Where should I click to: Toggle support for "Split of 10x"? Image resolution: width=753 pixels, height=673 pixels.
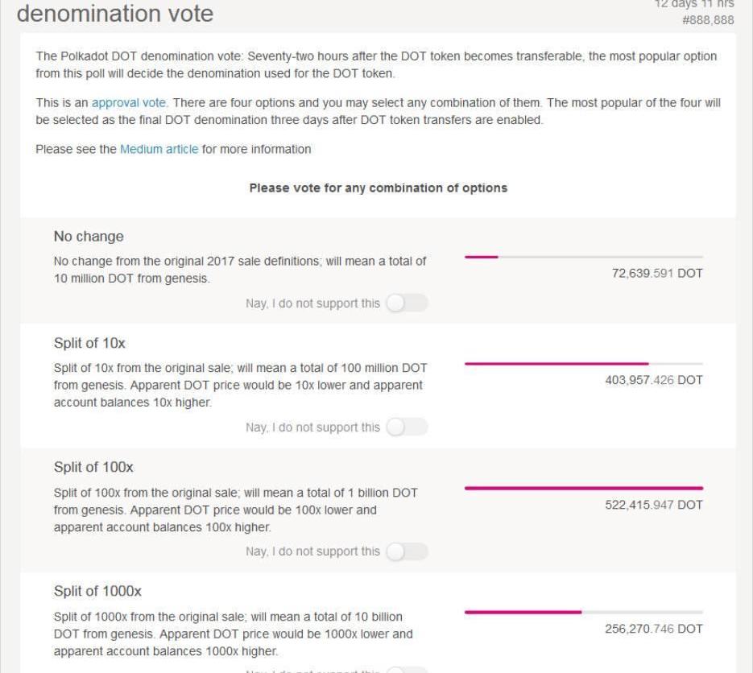(407, 427)
